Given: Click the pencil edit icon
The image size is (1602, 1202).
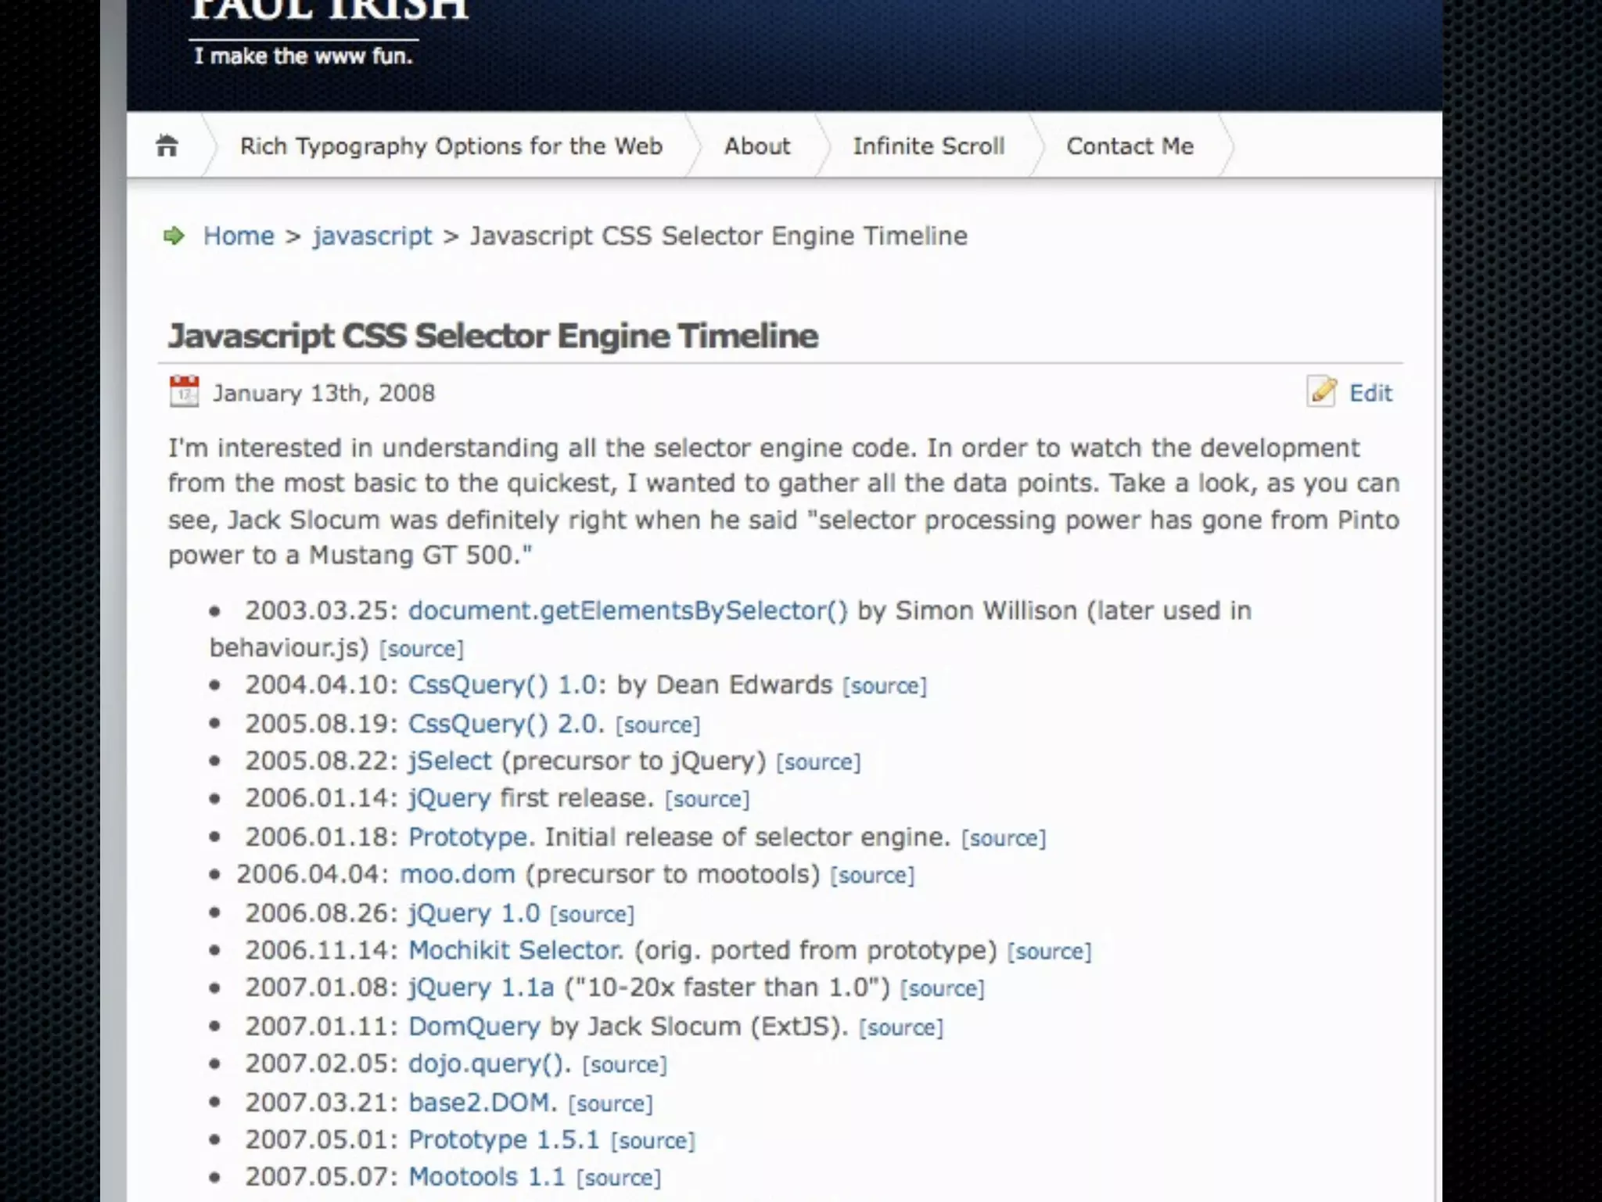Looking at the screenshot, I should pyautogui.click(x=1321, y=391).
